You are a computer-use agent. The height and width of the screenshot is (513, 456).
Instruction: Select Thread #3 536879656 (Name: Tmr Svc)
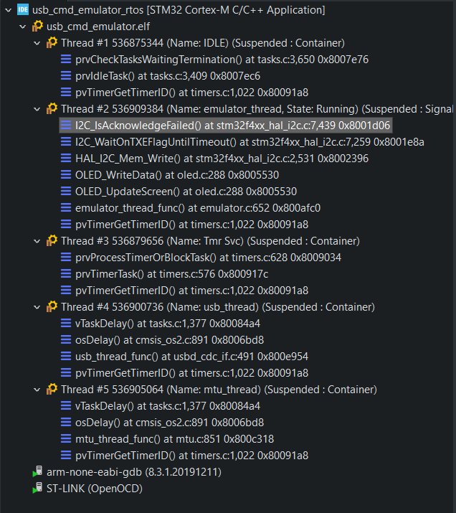pos(210,241)
